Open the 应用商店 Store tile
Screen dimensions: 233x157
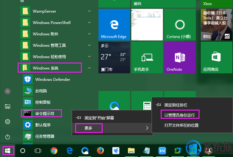click(x=217, y=57)
